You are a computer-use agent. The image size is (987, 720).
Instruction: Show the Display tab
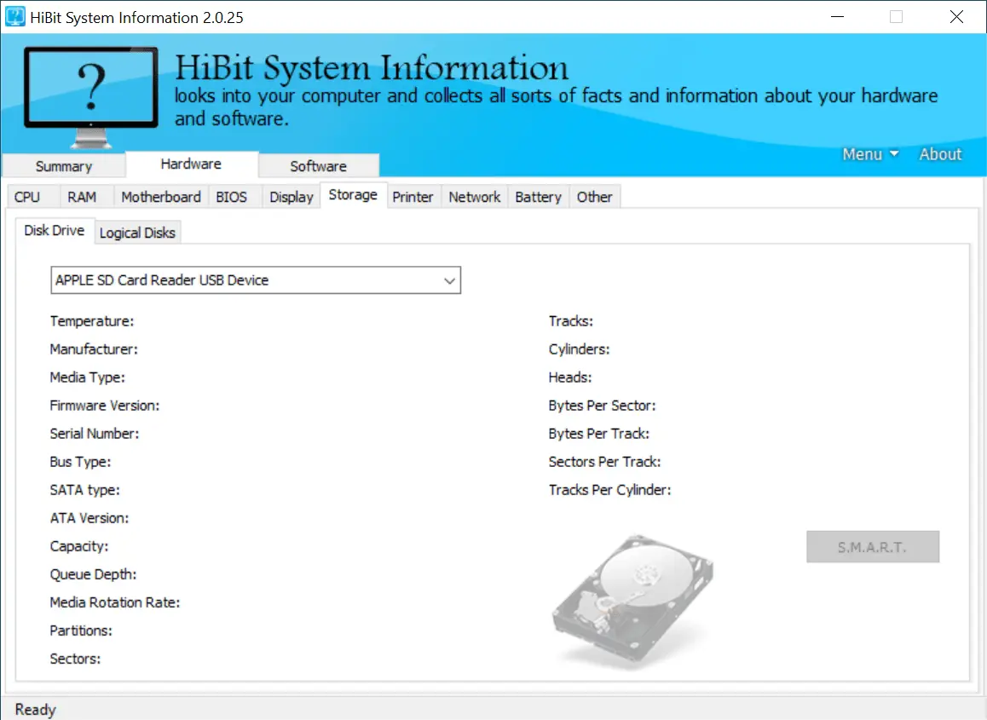291,197
